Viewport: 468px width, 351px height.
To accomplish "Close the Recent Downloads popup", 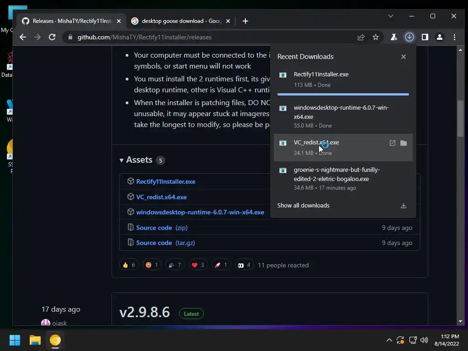I will point(404,57).
